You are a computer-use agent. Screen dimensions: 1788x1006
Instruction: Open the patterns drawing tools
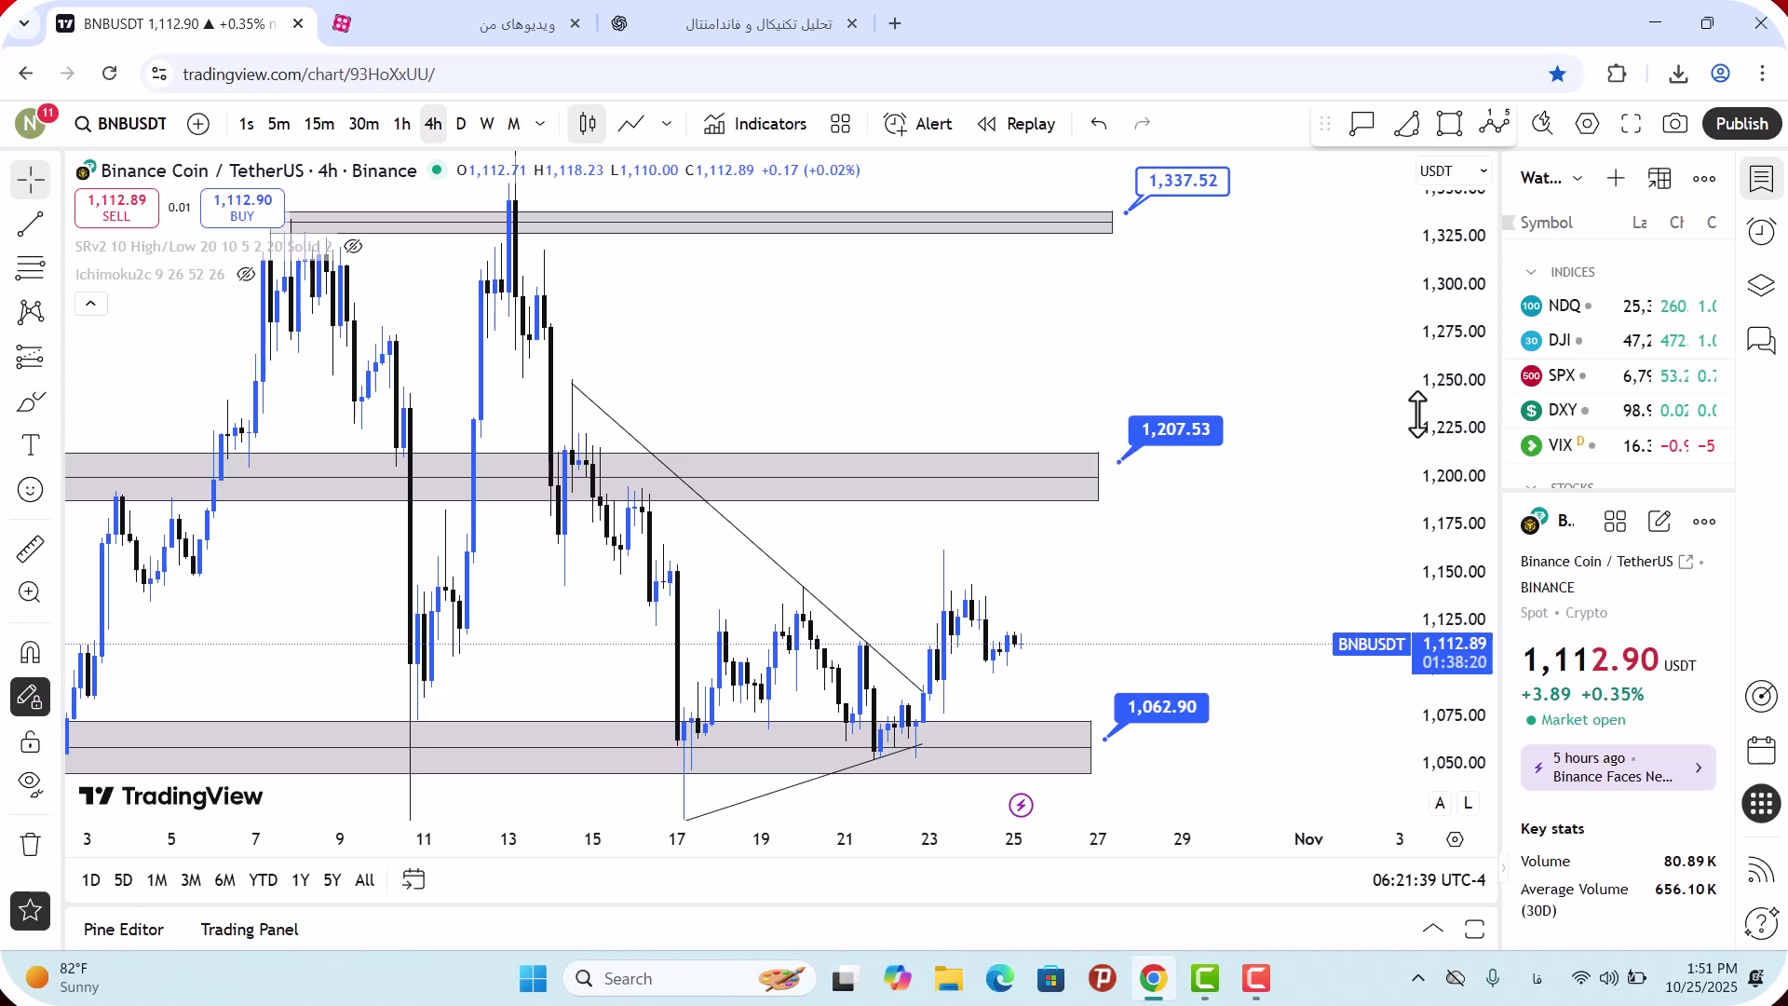point(30,312)
